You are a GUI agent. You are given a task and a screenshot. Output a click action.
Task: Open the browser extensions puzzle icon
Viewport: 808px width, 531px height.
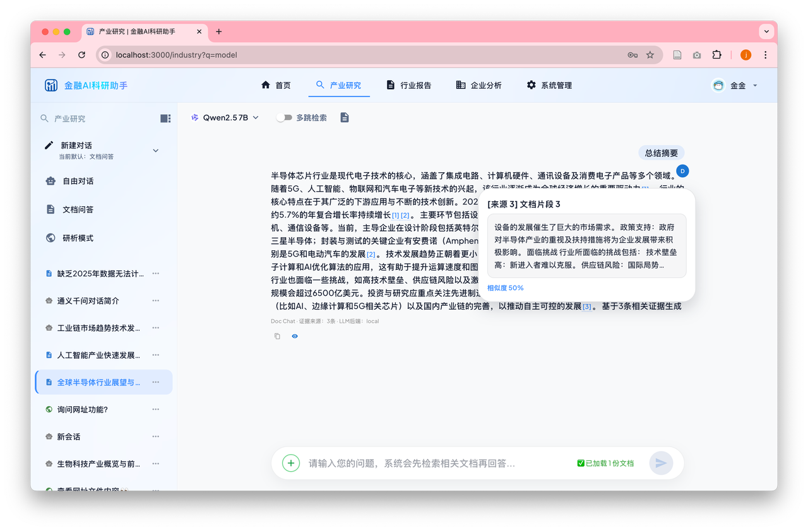[716, 55]
